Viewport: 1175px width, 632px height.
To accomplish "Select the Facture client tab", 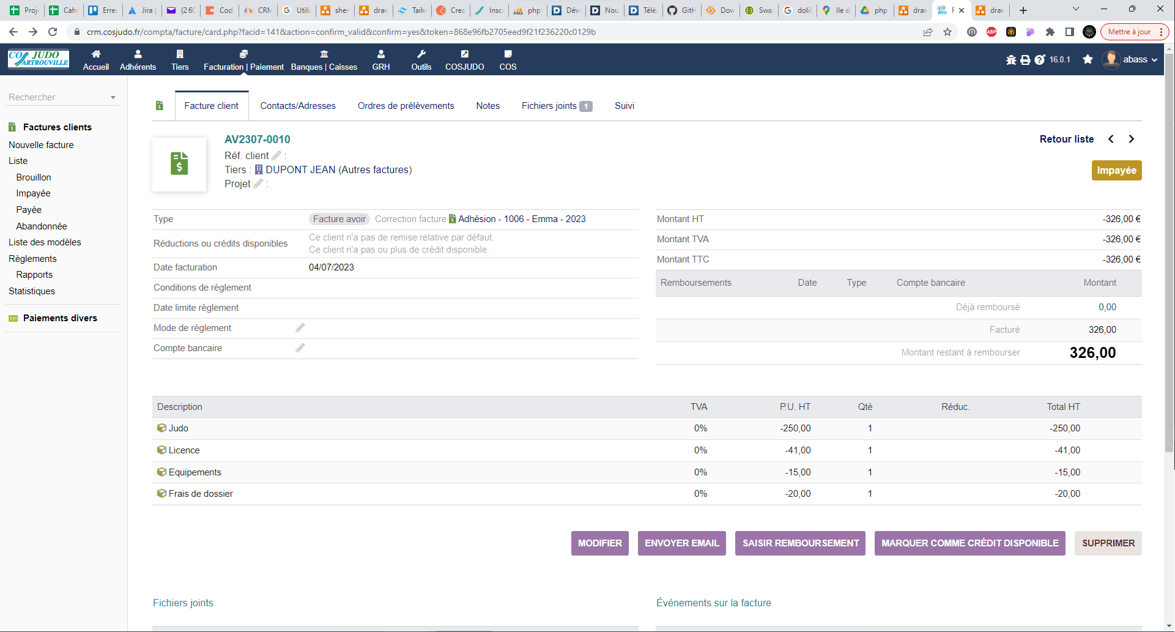I will [x=212, y=106].
